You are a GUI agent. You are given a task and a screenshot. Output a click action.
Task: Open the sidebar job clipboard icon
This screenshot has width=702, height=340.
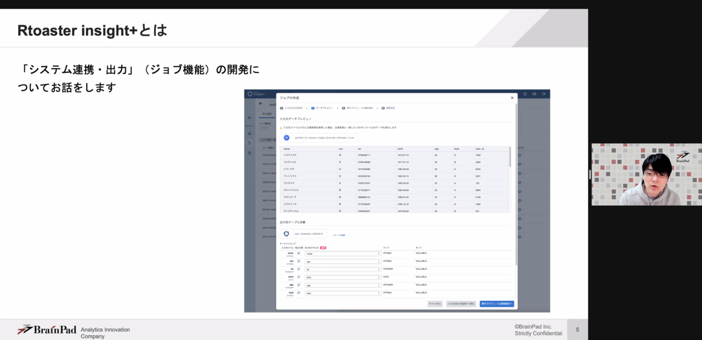point(250,143)
